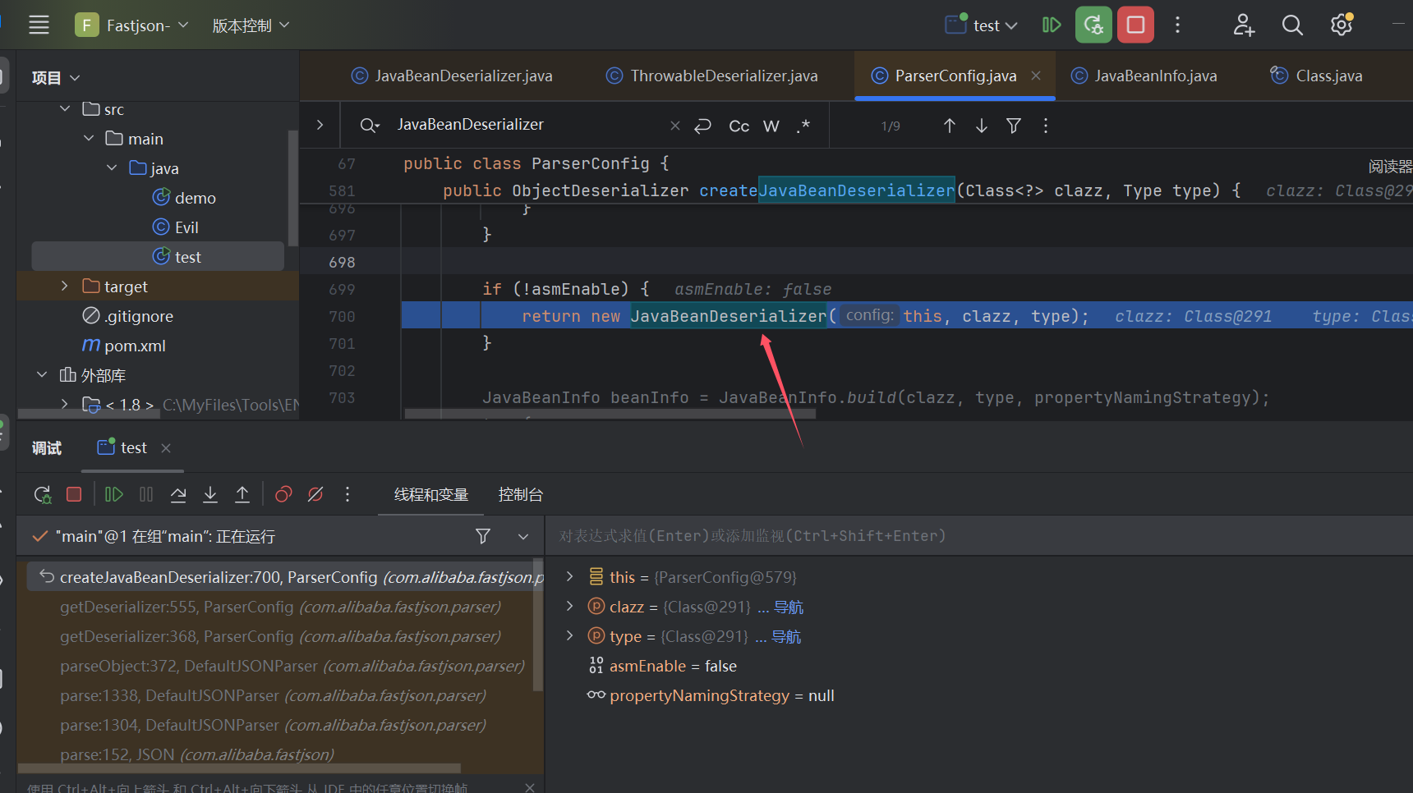Viewport: 1413px width, 793px height.
Task: Click the green rerun debug button
Action: click(1093, 25)
